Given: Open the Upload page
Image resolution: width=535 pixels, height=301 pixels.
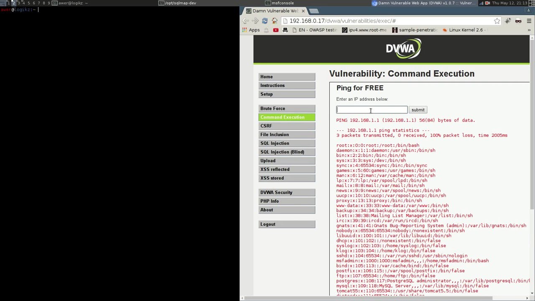Looking at the screenshot, I should (x=287, y=161).
